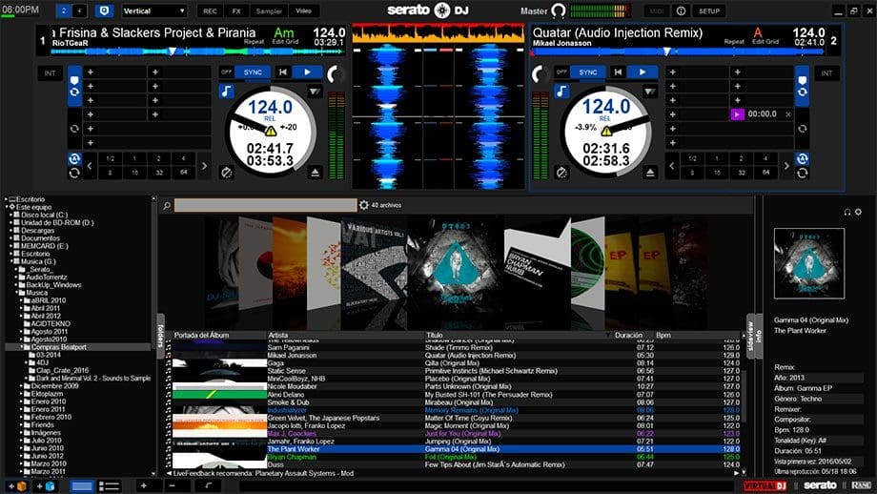Click deck 2 auto loop icon

pos(802,158)
